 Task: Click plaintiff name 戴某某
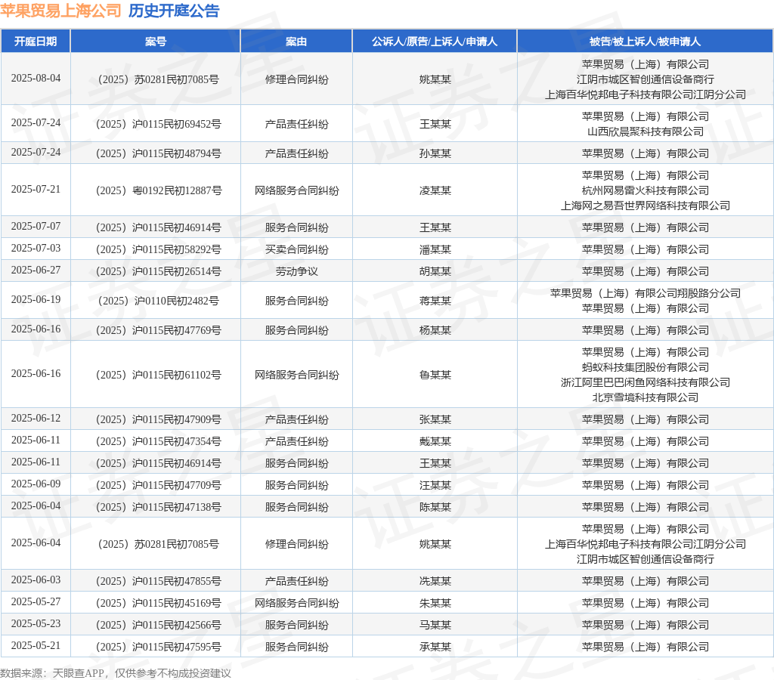(x=435, y=441)
